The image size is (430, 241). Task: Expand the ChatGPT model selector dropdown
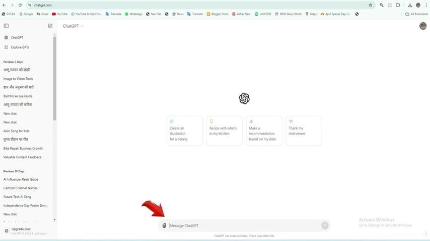pyautogui.click(x=73, y=26)
